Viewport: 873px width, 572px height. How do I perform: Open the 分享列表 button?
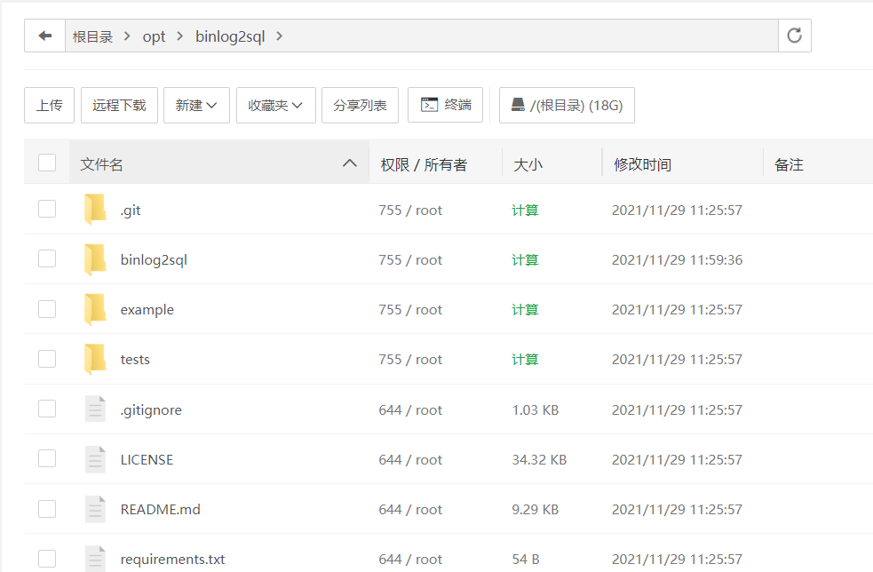(x=361, y=106)
